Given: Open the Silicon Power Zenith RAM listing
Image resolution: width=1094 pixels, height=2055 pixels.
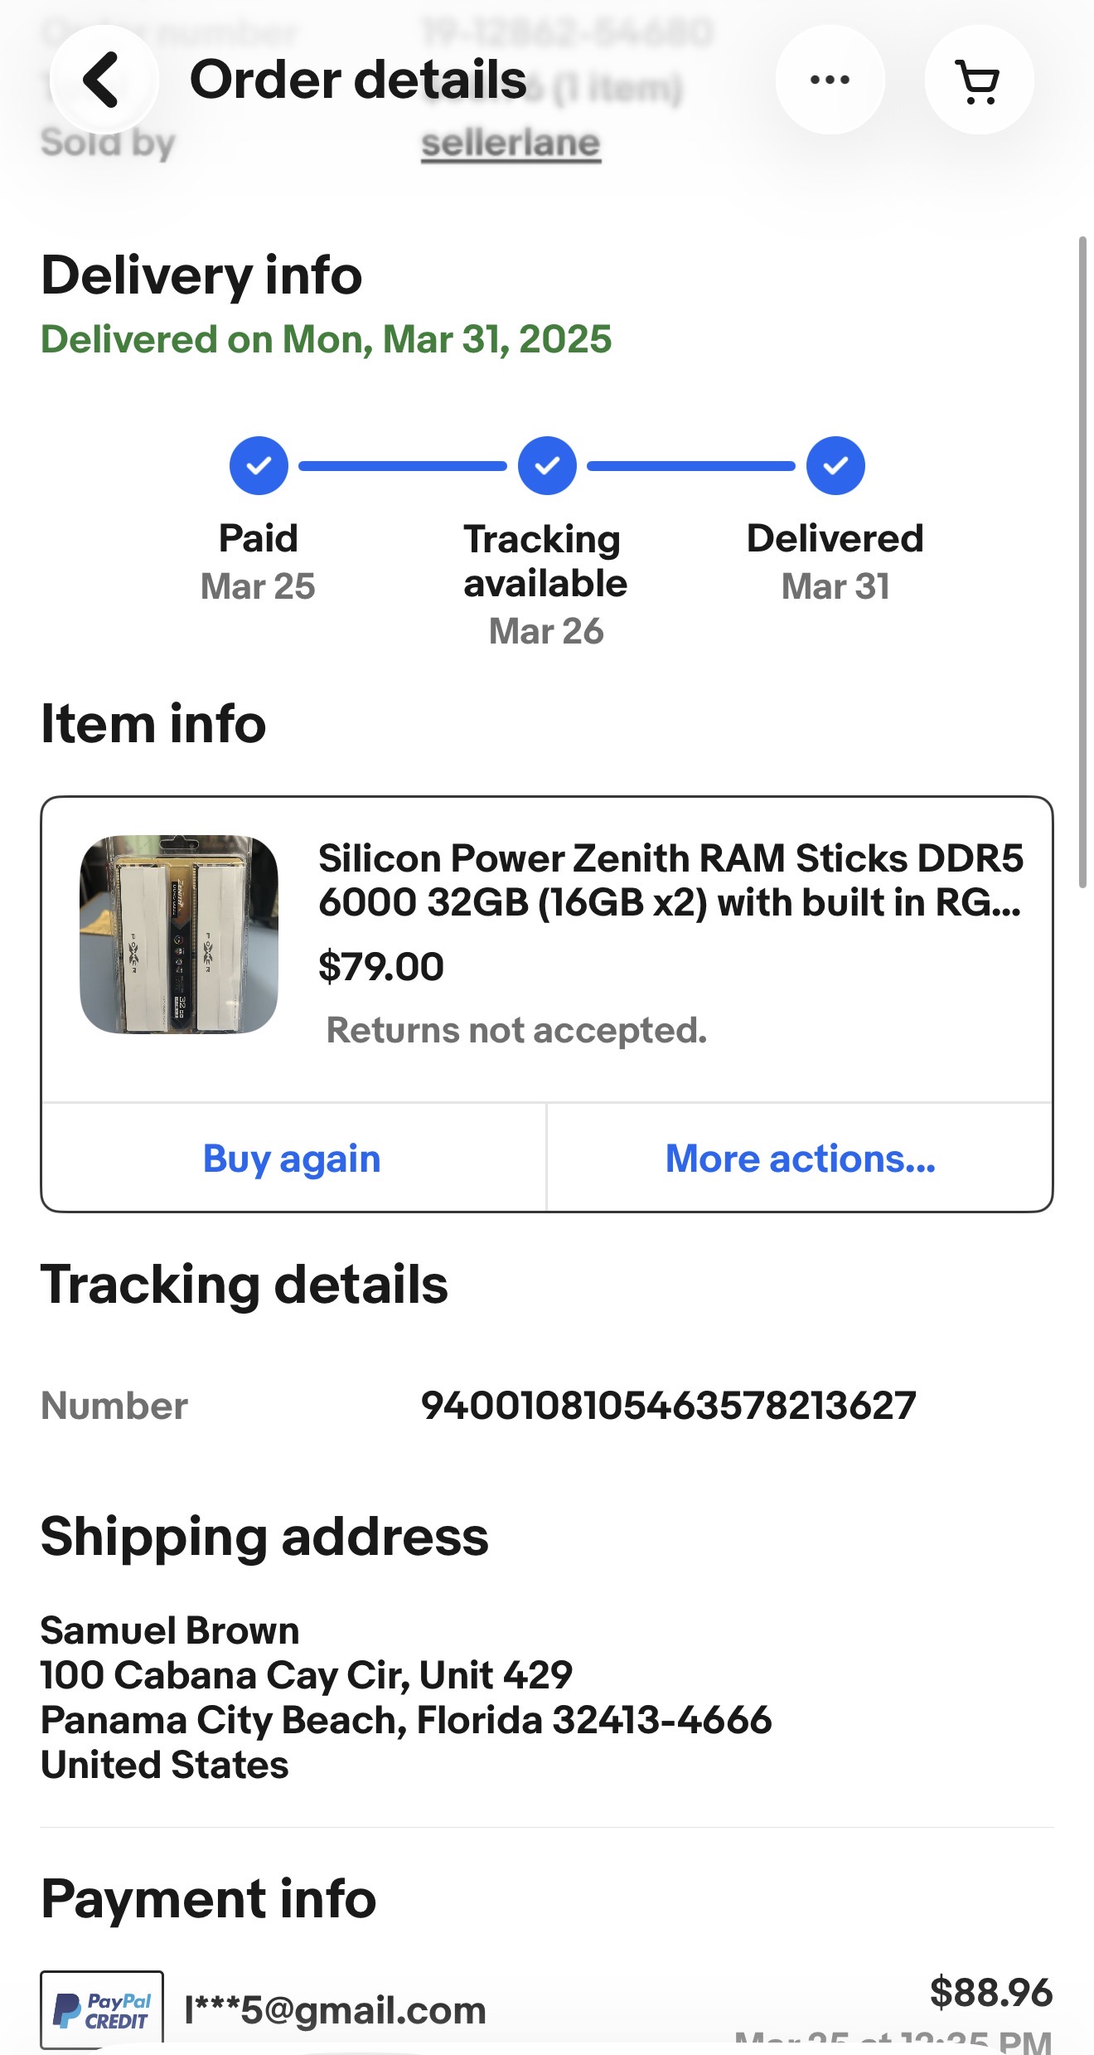Looking at the screenshot, I should [670, 880].
